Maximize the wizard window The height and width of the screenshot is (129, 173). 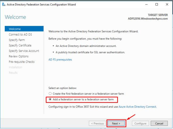156,5
